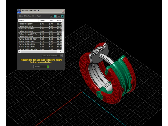
Task: Click the horizontal scrollbar thumb in metal list
Action: point(39,52)
